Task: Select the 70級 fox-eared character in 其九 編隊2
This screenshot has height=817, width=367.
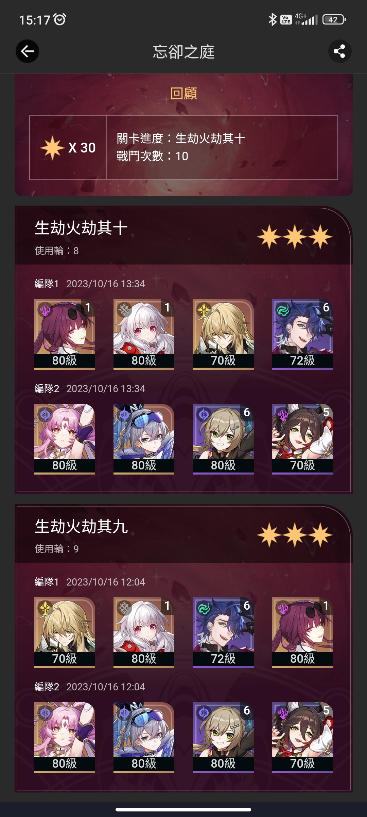Action: (x=302, y=737)
